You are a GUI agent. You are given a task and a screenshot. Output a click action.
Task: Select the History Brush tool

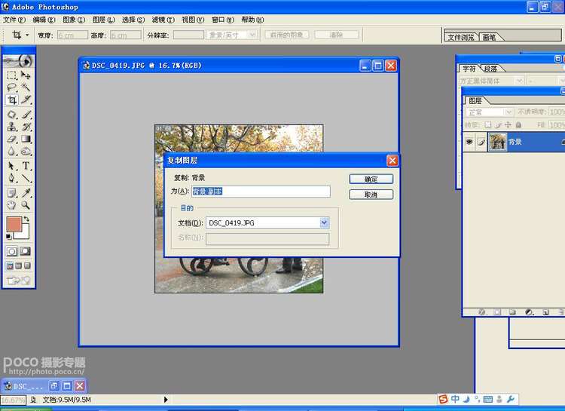click(26, 127)
